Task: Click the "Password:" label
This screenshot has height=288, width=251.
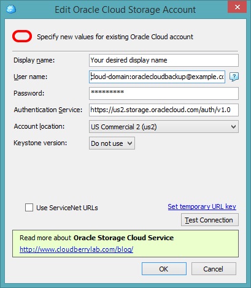Action: click(29, 93)
